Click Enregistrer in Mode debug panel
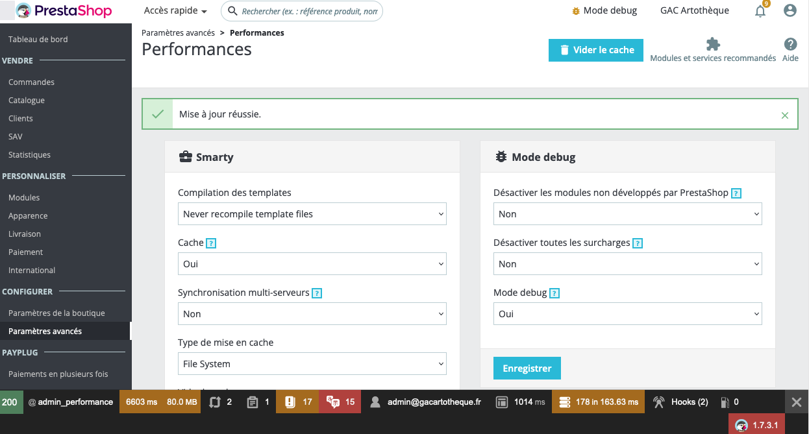809x434 pixels. click(527, 368)
